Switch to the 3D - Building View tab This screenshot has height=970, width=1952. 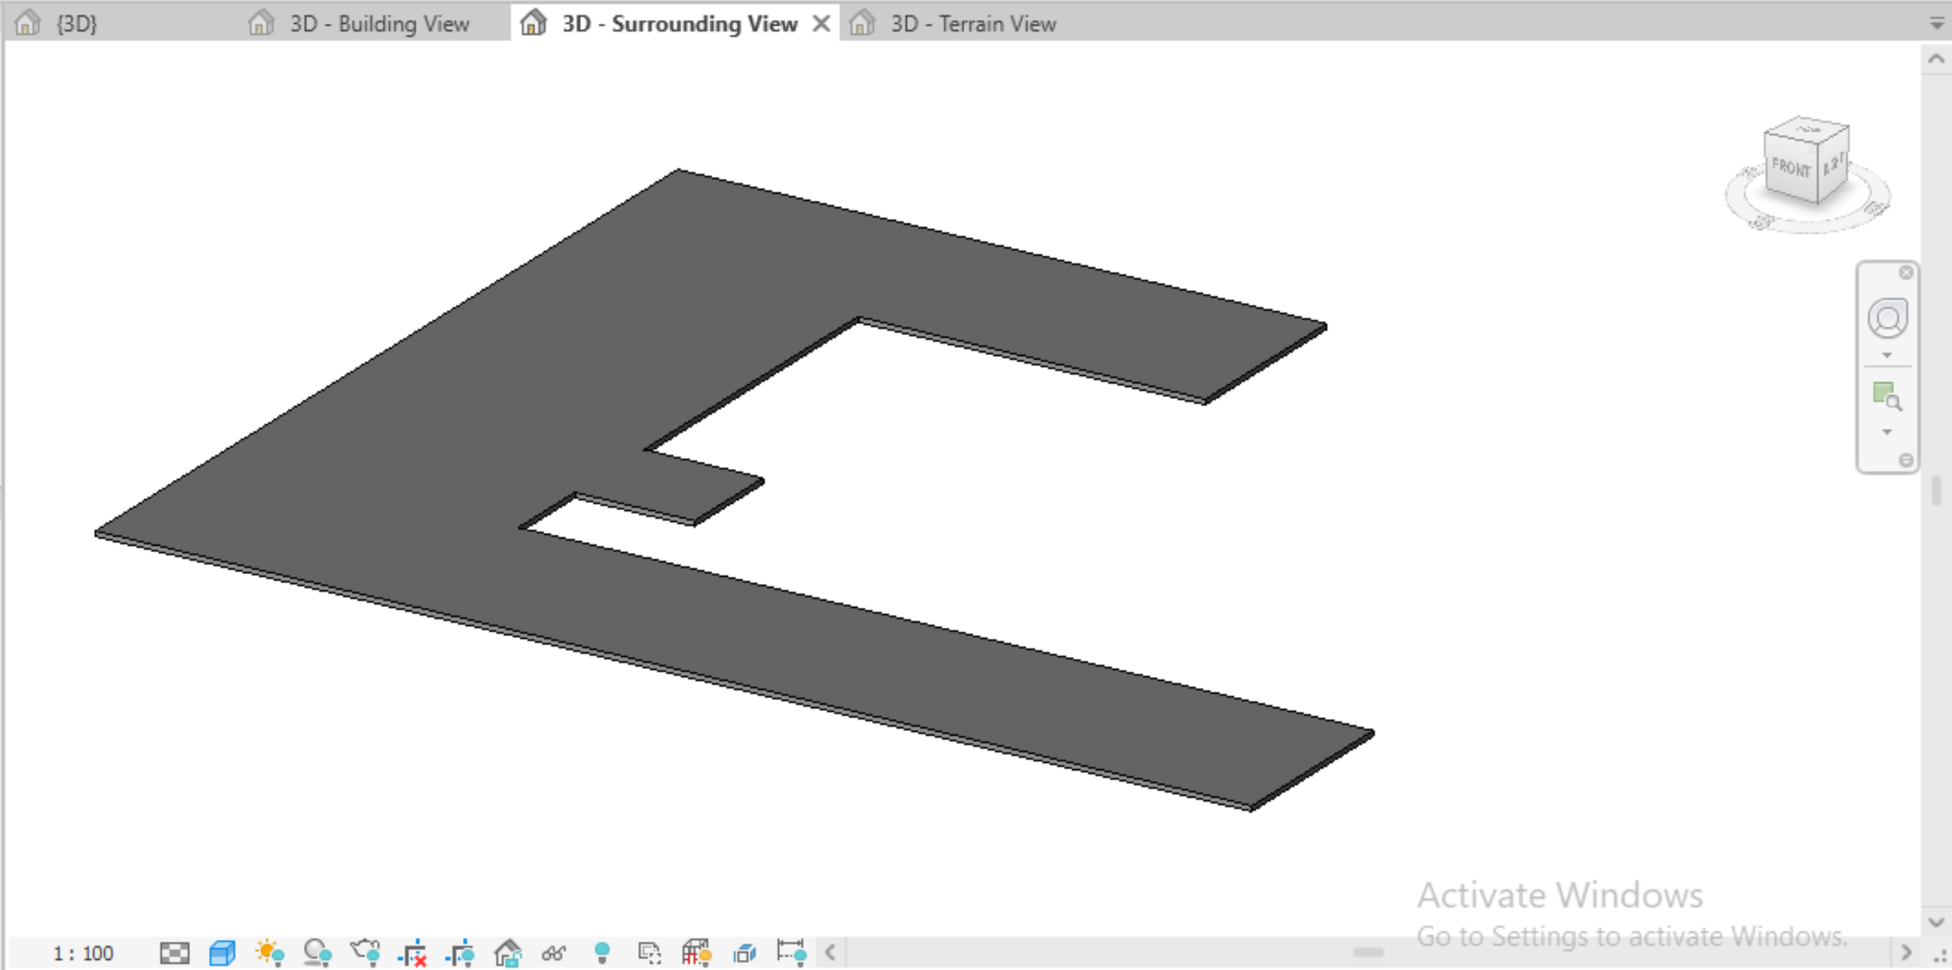(379, 24)
